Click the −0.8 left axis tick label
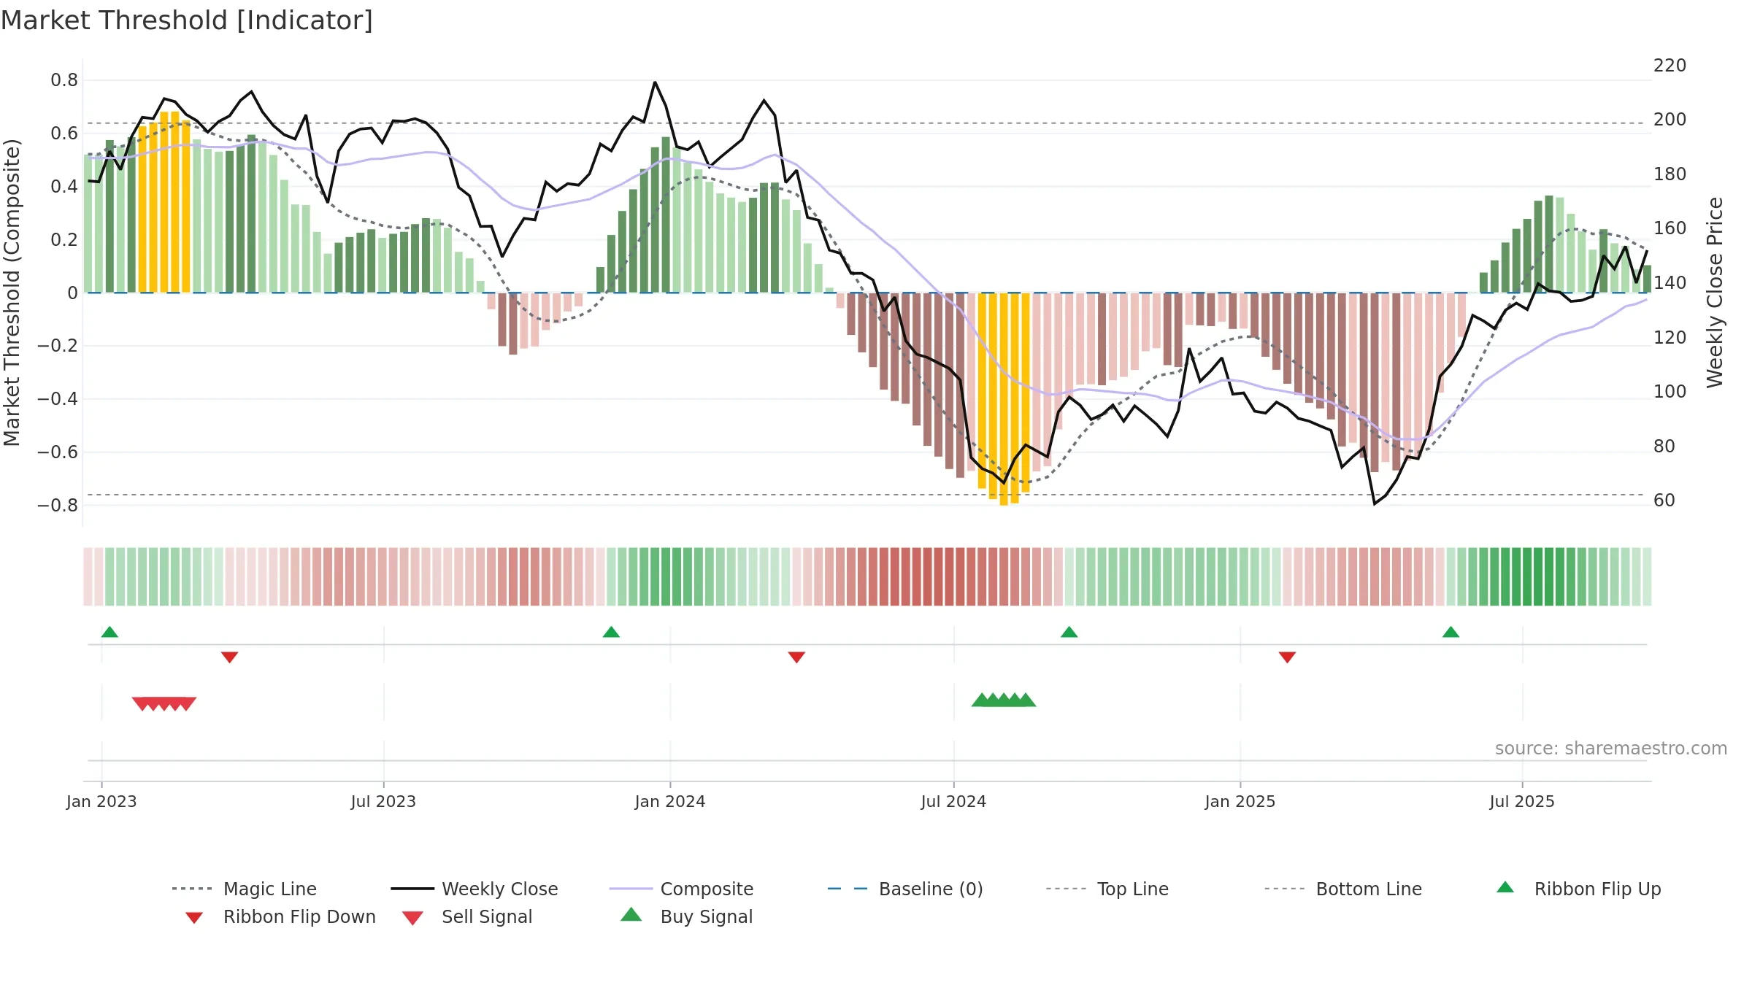 pyautogui.click(x=58, y=505)
